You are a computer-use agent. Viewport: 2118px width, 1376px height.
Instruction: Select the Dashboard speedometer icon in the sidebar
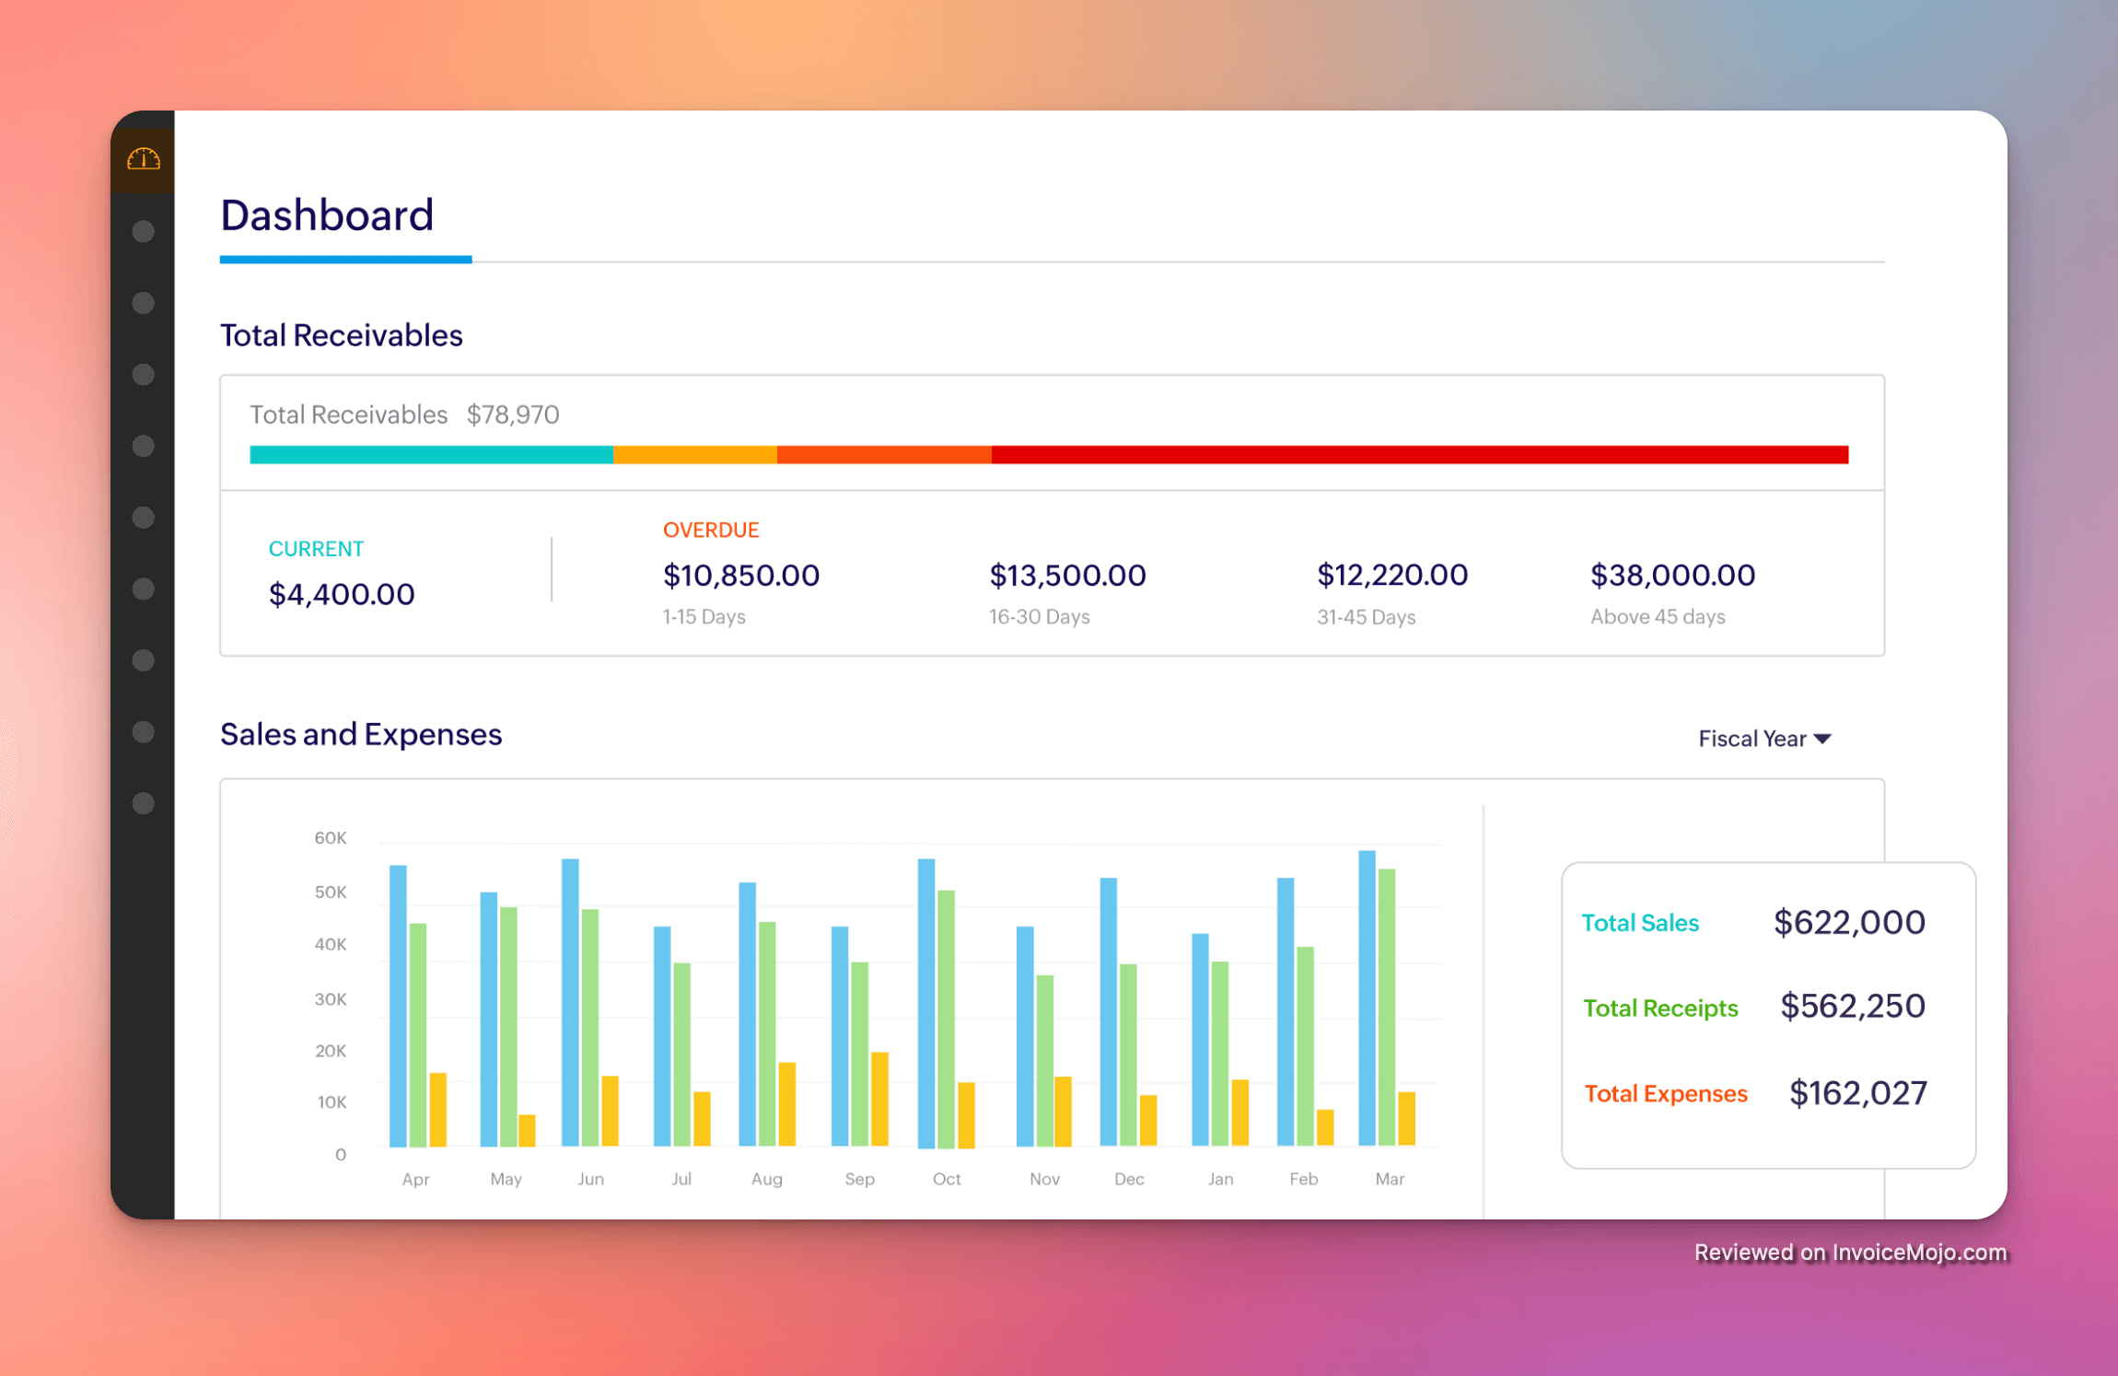[x=145, y=158]
